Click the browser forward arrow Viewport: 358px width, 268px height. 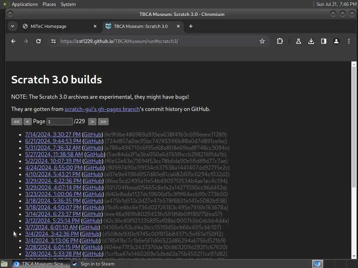coord(26,41)
